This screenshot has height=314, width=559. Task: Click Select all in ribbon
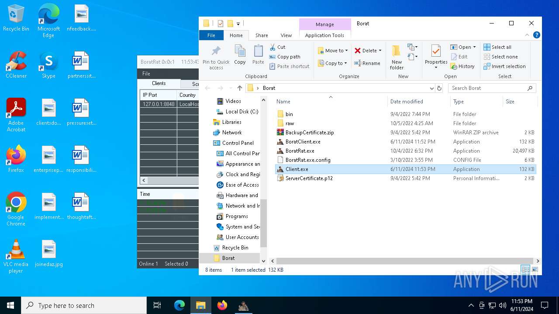point(497,47)
